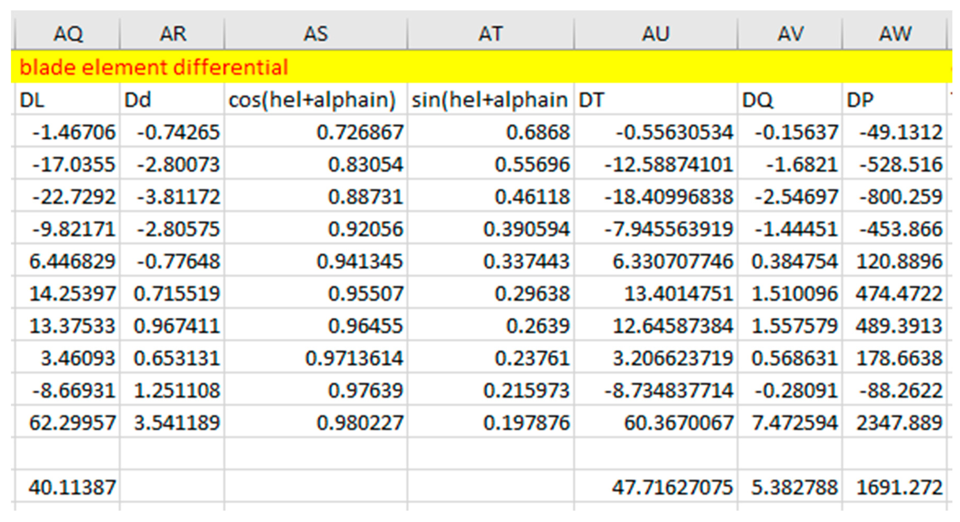Click column header AS
This screenshot has height=522, width=960.
pyautogui.click(x=316, y=34)
